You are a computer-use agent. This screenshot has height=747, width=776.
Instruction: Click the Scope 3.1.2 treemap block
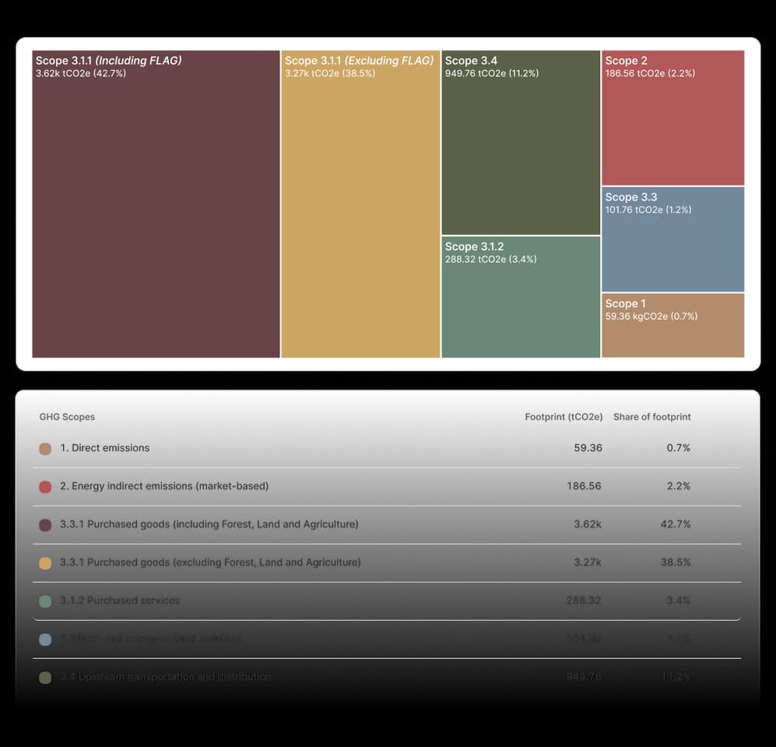click(x=521, y=296)
